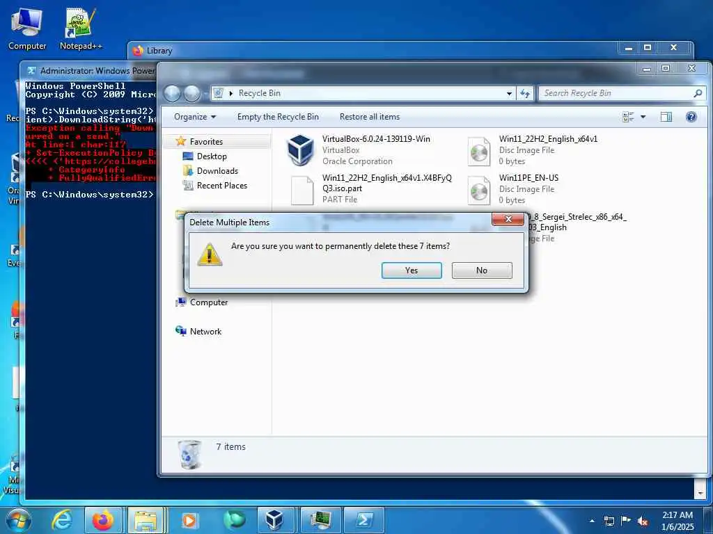Select Win11PE_EN-US disc image icon

479,191
